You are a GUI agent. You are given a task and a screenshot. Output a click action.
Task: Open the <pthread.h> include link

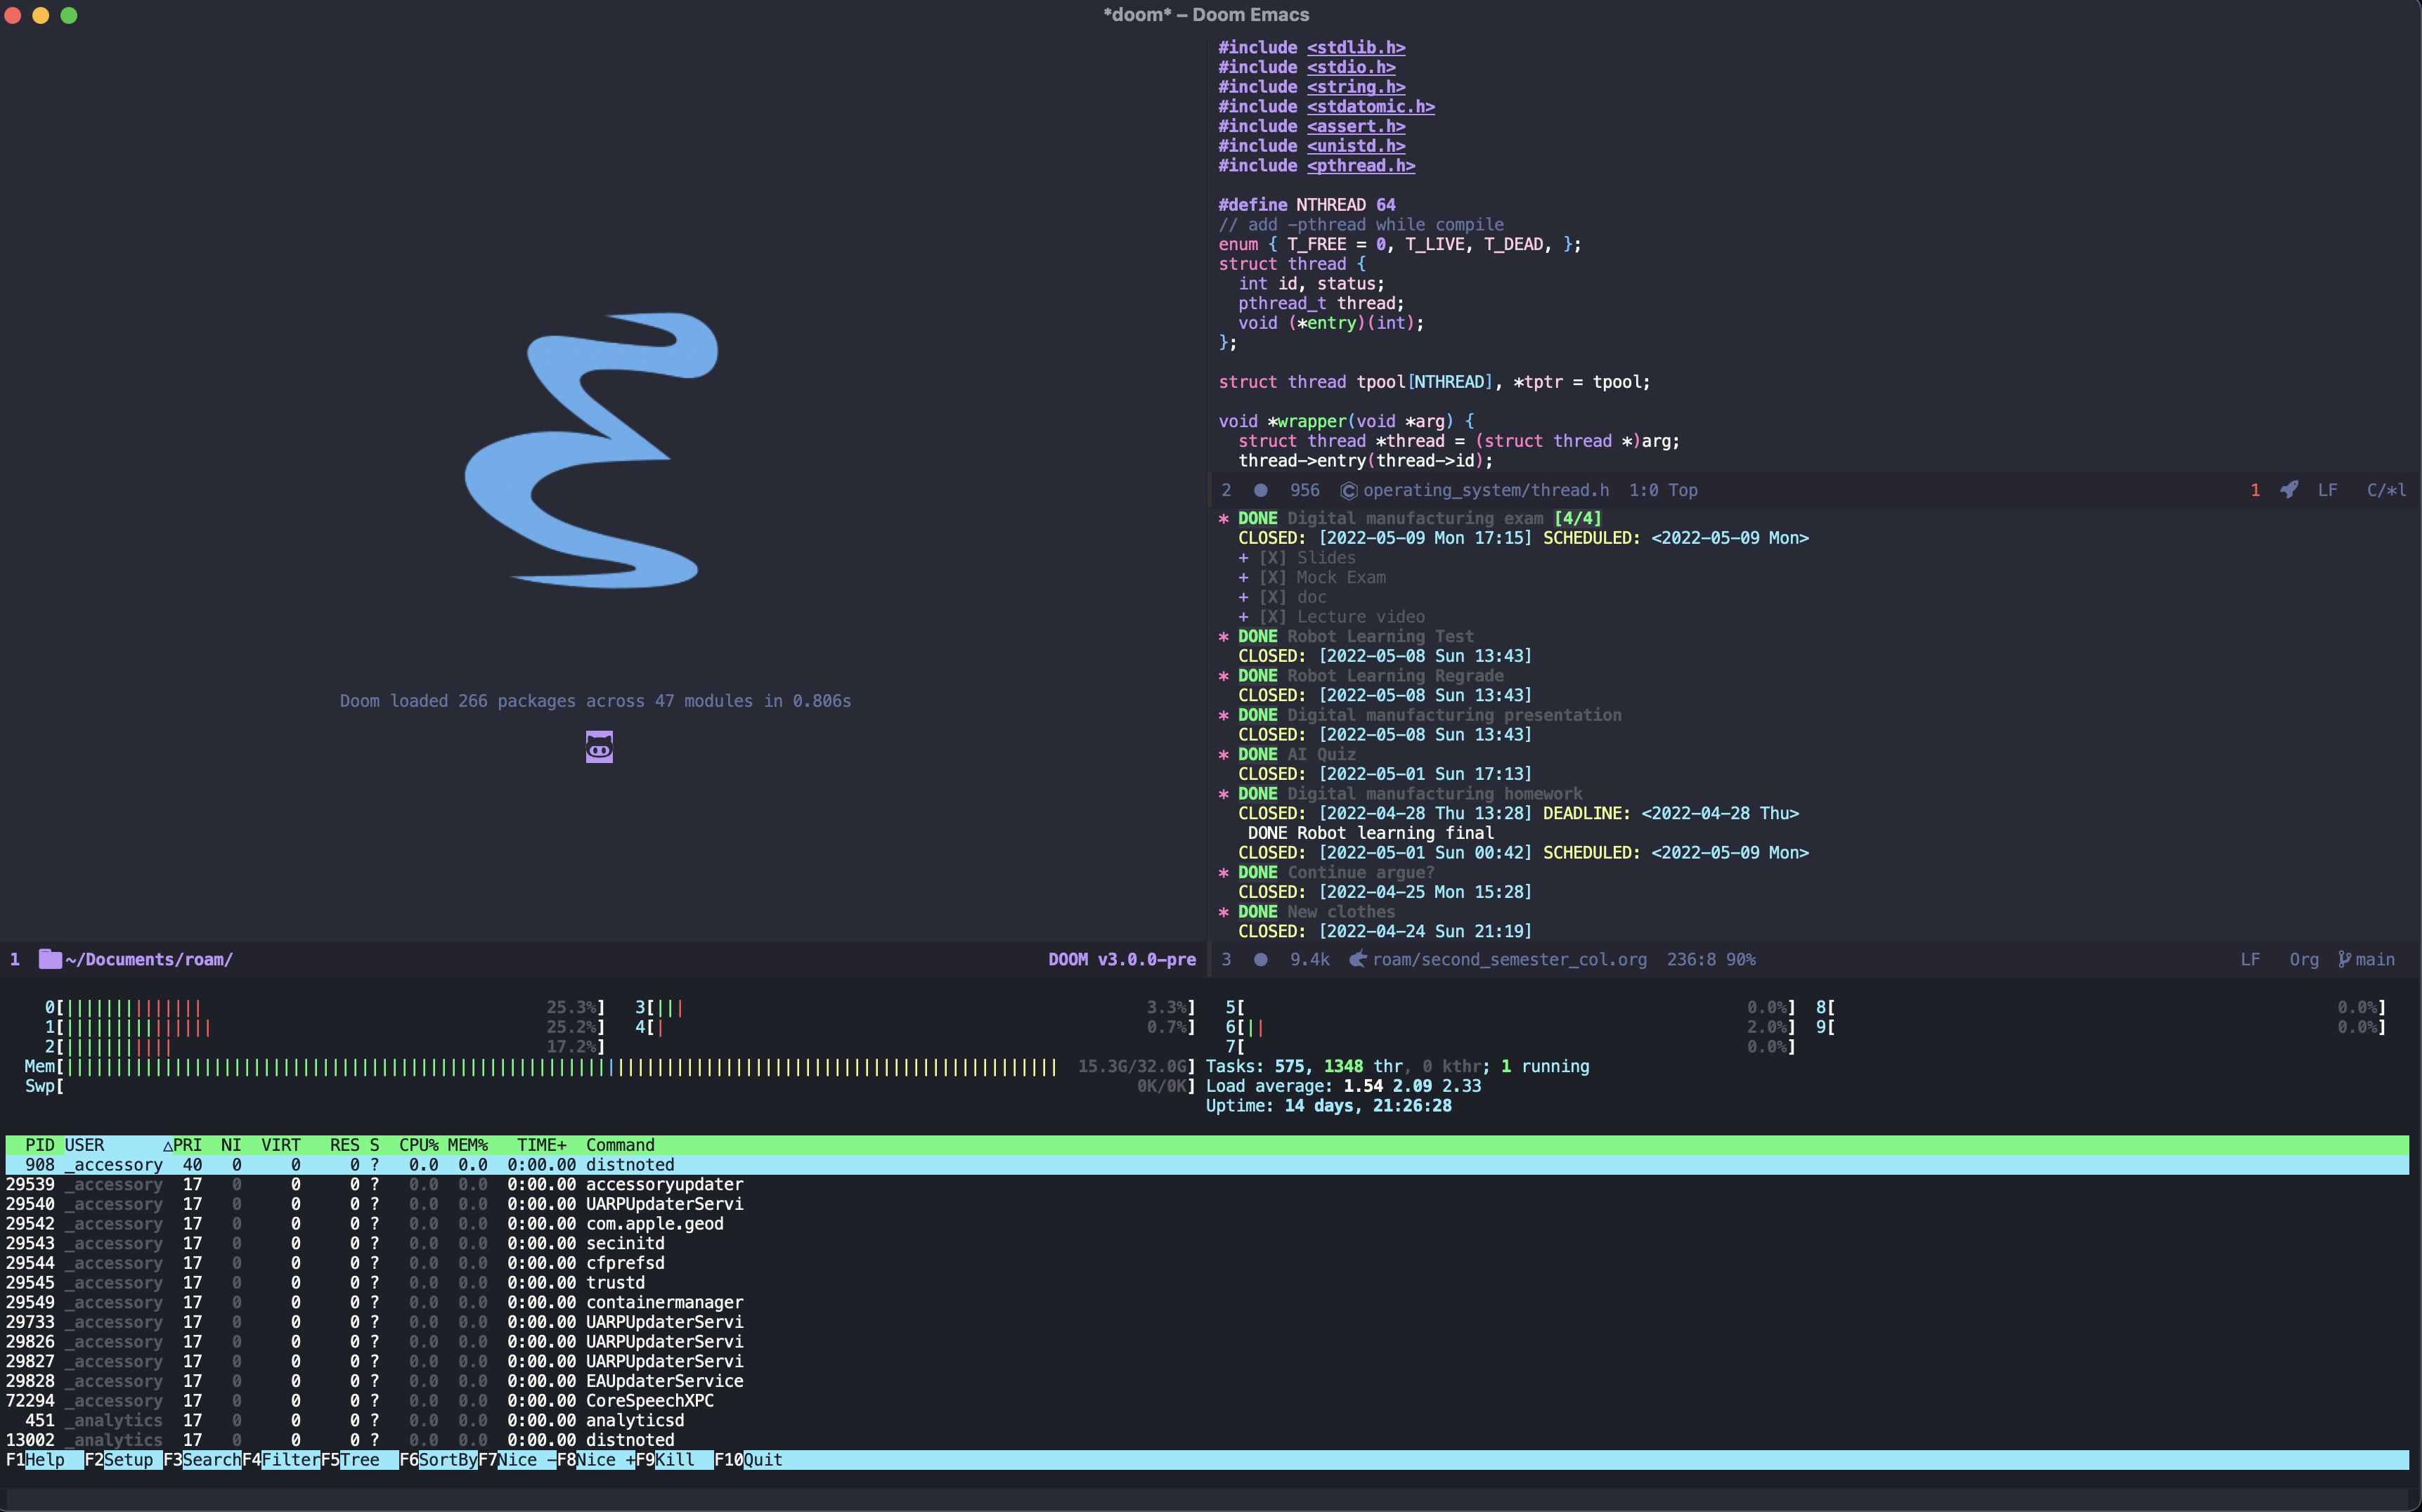click(x=1361, y=165)
